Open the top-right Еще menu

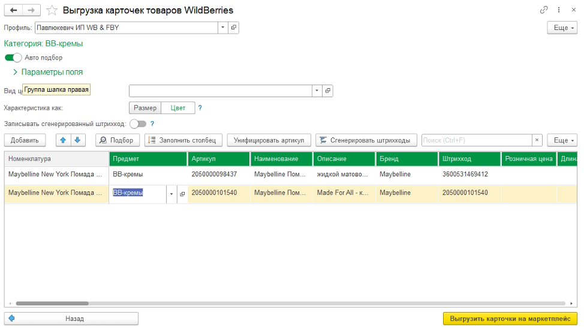tap(562, 28)
